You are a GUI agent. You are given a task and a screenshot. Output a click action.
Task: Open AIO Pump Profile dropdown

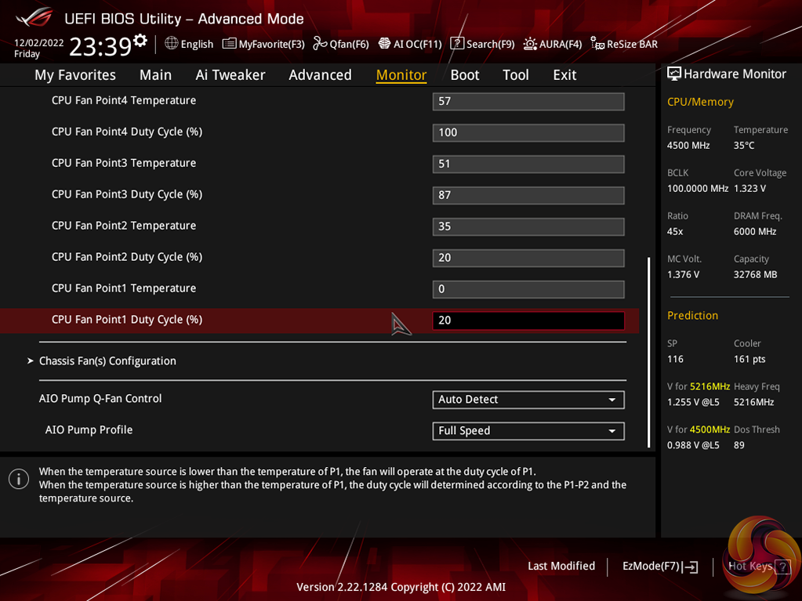(528, 431)
